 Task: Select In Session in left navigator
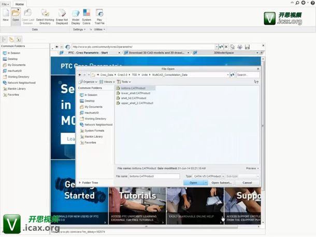point(12,53)
